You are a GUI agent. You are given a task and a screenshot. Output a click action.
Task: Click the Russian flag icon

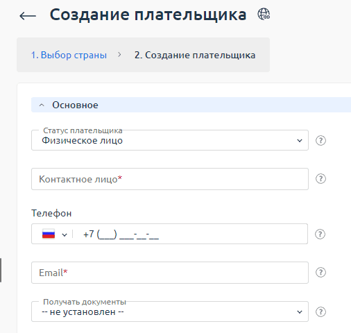coord(49,234)
